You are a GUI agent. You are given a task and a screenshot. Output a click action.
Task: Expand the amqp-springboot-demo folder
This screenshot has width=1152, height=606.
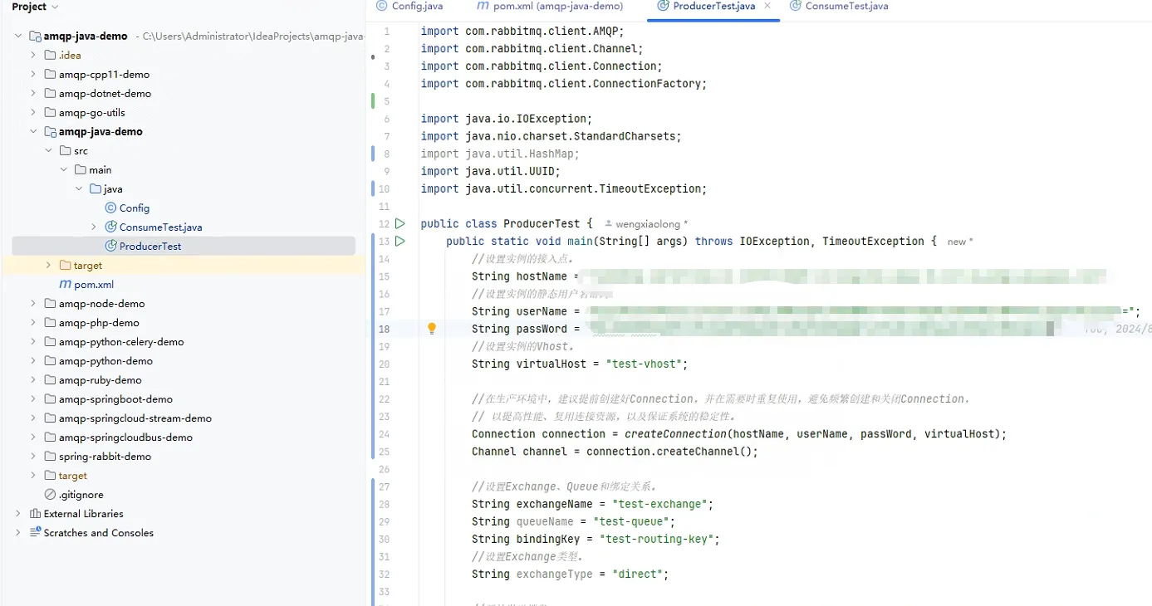pos(33,399)
